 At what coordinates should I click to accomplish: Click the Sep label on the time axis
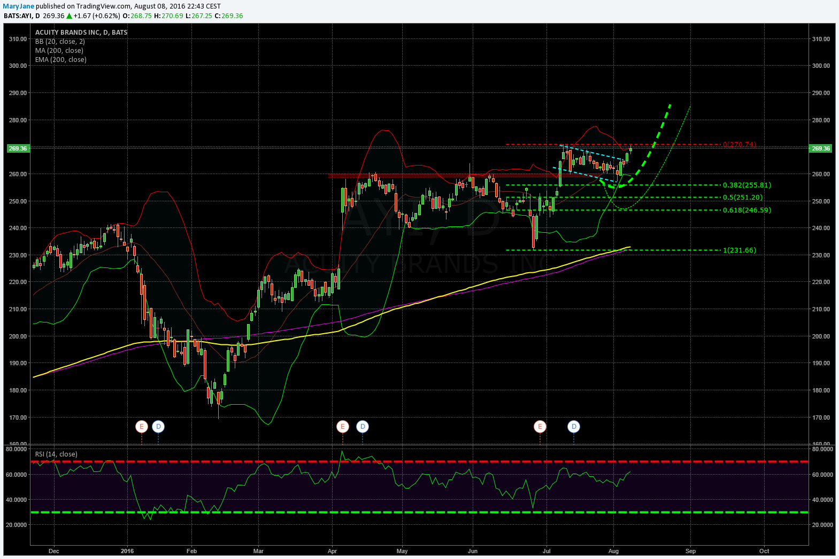coord(691,551)
